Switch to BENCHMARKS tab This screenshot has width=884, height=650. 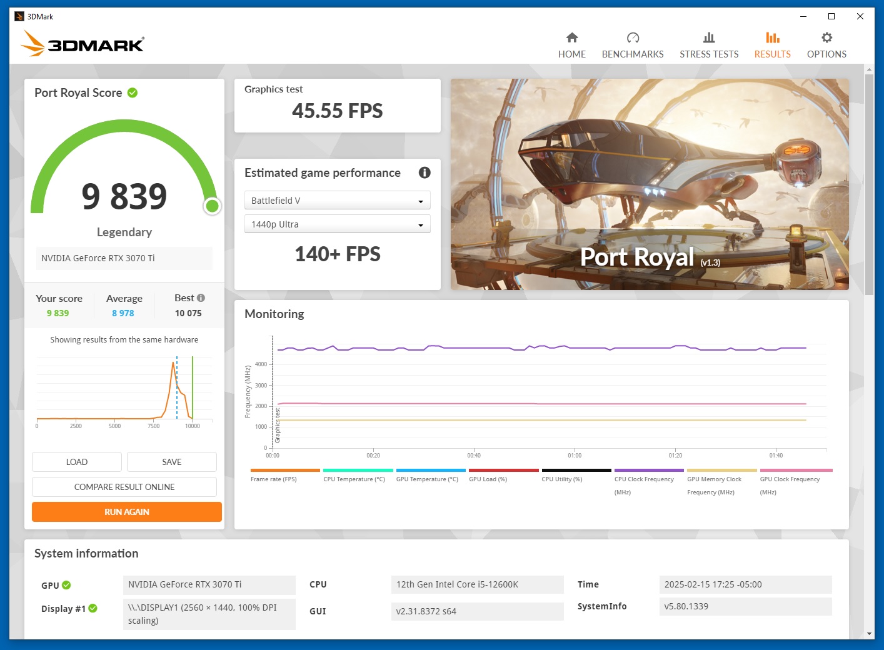(x=633, y=46)
